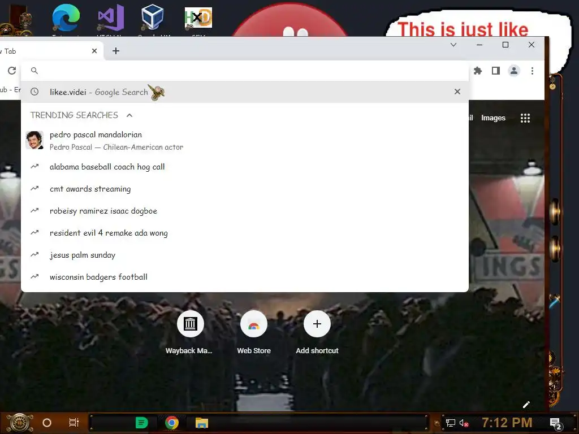Open the steampunk Start button

click(x=19, y=423)
